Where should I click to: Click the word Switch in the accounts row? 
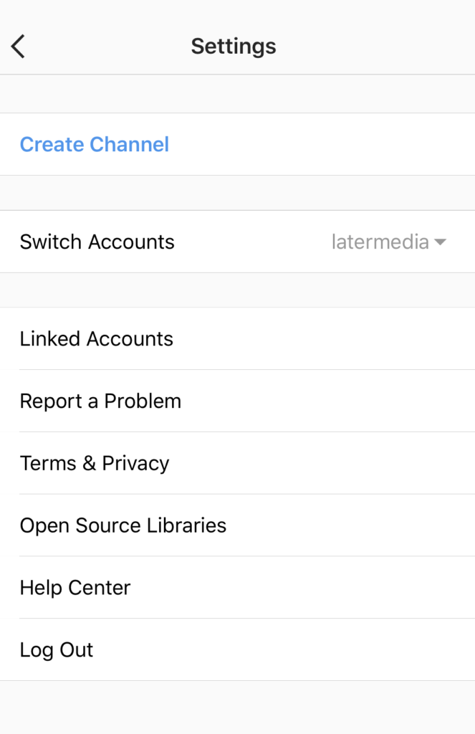pyautogui.click(x=51, y=242)
